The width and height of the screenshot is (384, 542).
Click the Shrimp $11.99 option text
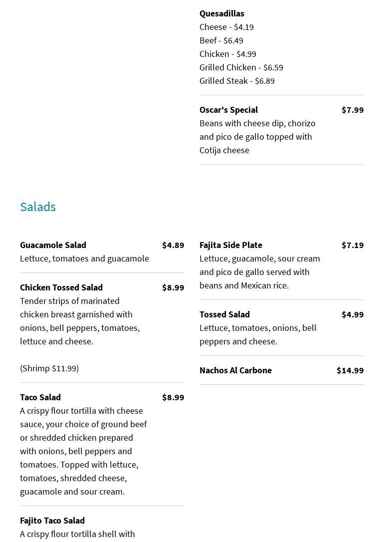(49, 368)
